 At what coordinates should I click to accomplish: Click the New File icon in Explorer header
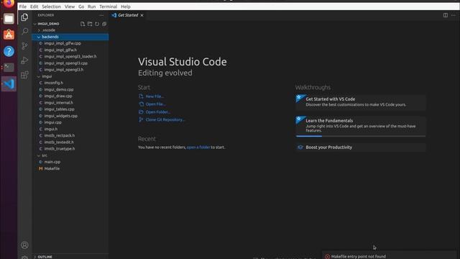(x=83, y=24)
